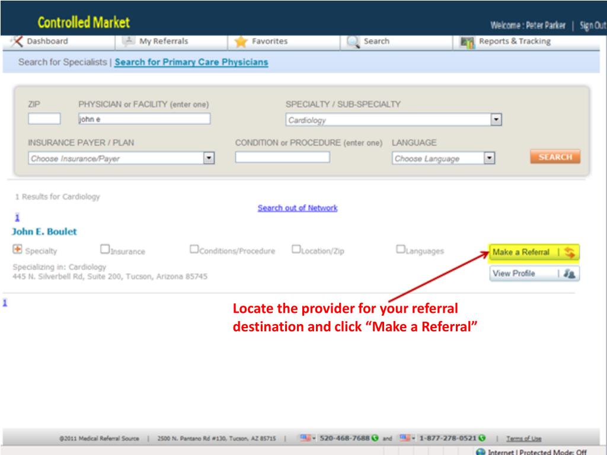Click Search out of Network link
This screenshot has height=455, width=607.
coord(298,208)
